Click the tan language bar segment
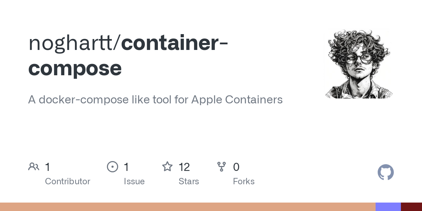 click(188, 207)
